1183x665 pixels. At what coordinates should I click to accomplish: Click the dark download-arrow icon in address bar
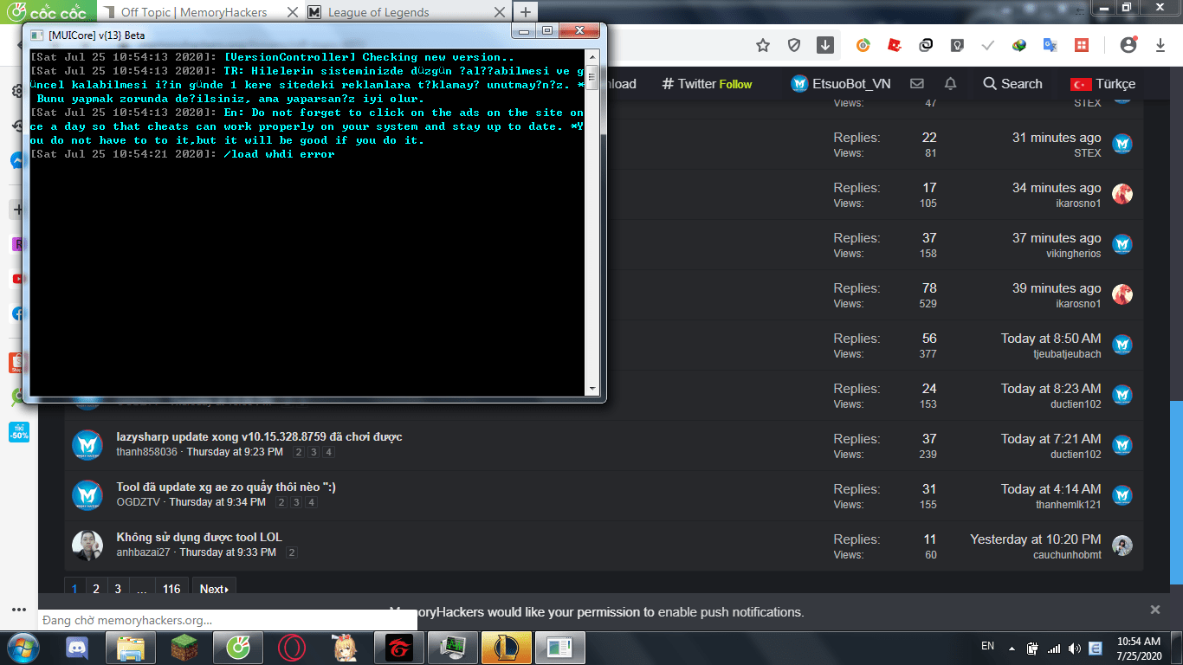pyautogui.click(x=825, y=45)
